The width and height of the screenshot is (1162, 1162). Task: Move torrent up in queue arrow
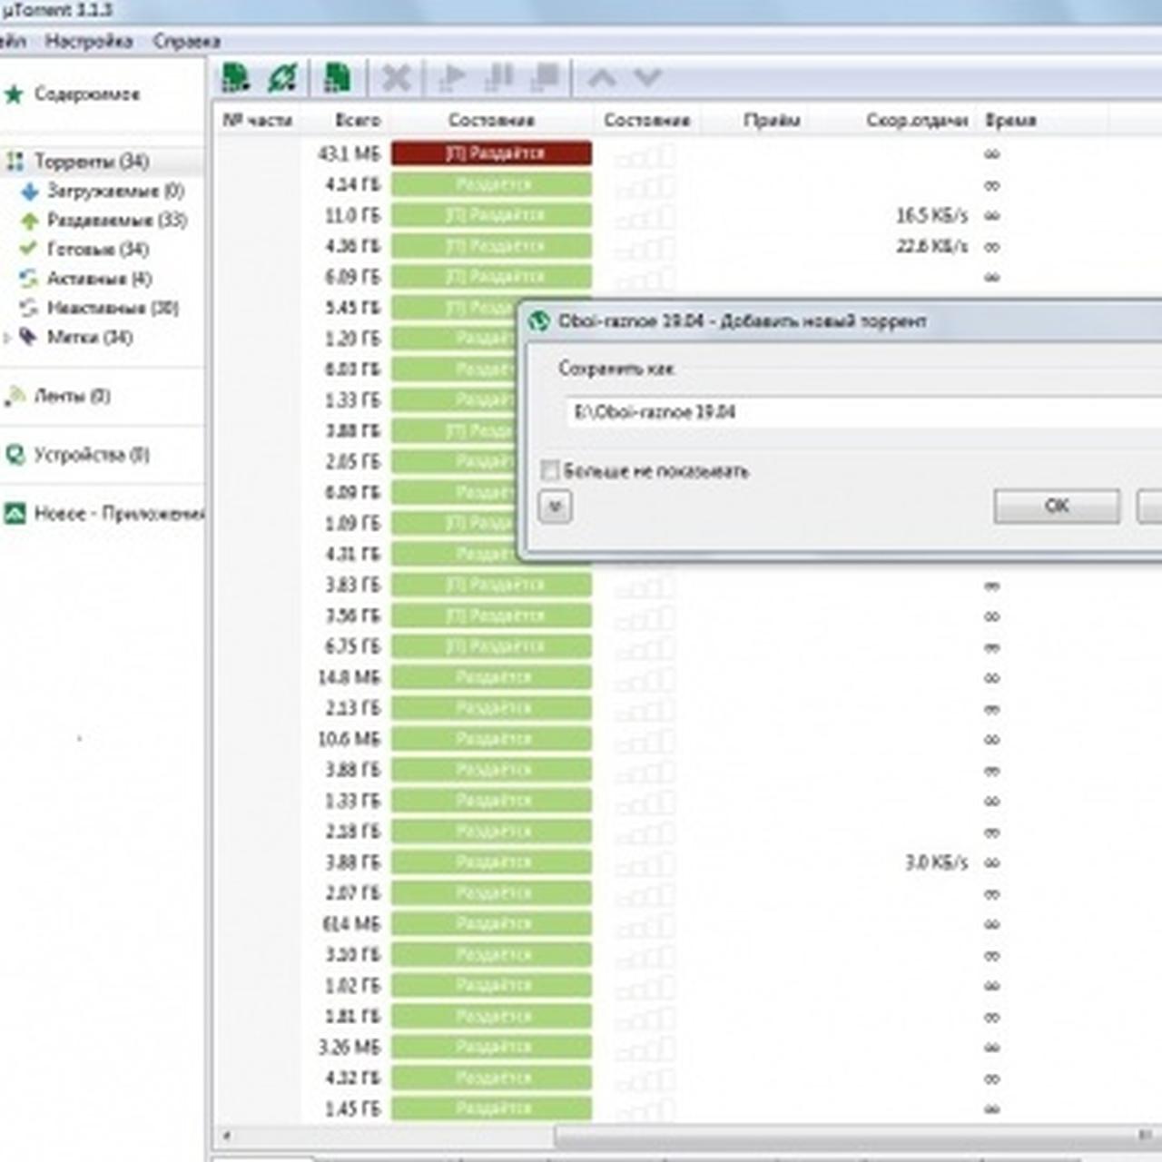pyautogui.click(x=602, y=78)
